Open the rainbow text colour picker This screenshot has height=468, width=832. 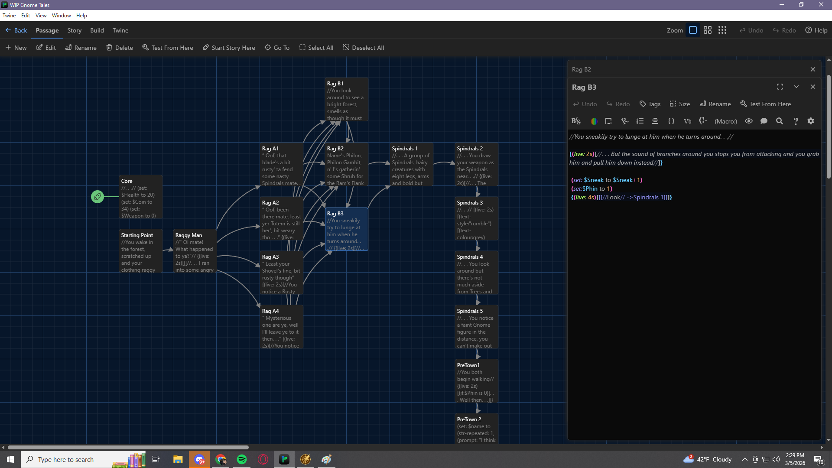(594, 121)
